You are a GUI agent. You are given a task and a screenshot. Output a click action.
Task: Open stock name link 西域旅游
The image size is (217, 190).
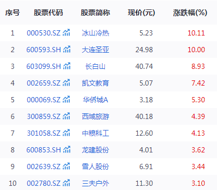(95, 116)
